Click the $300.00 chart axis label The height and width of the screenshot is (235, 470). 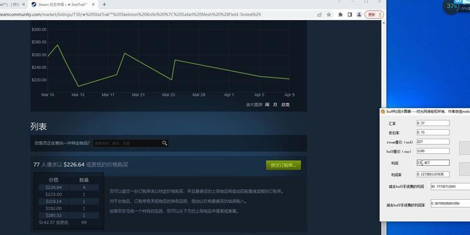(39, 29)
